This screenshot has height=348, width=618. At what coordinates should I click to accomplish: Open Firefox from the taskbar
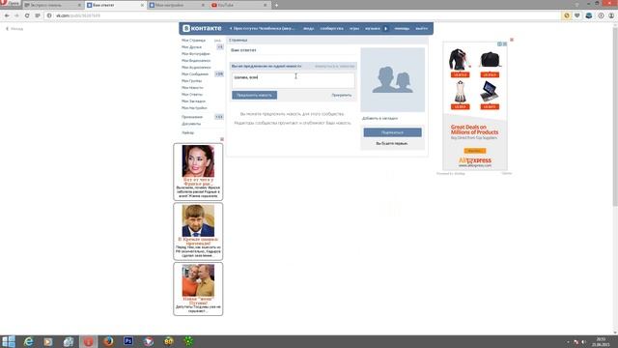point(108,341)
